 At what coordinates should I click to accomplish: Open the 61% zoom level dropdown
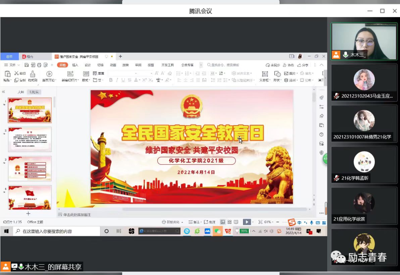pos(269,222)
